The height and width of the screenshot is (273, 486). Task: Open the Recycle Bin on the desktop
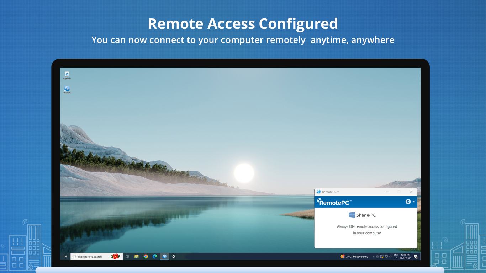click(x=67, y=74)
